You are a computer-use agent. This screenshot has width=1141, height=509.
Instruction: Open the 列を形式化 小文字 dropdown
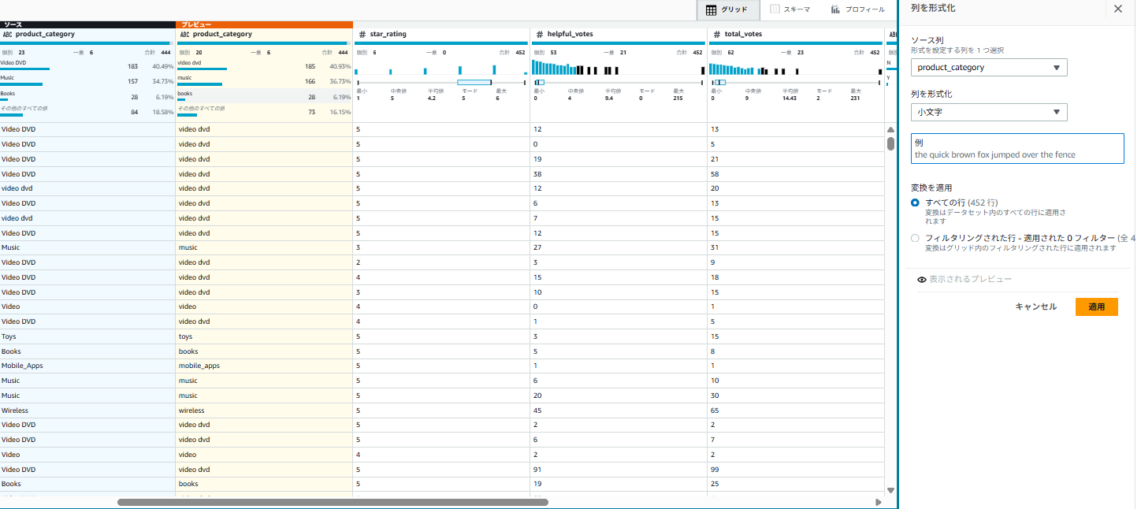[989, 113]
